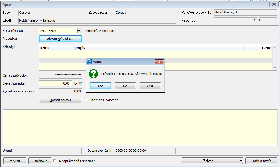Click the ks unit field
This screenshot has height=167, width=280.
268,20
